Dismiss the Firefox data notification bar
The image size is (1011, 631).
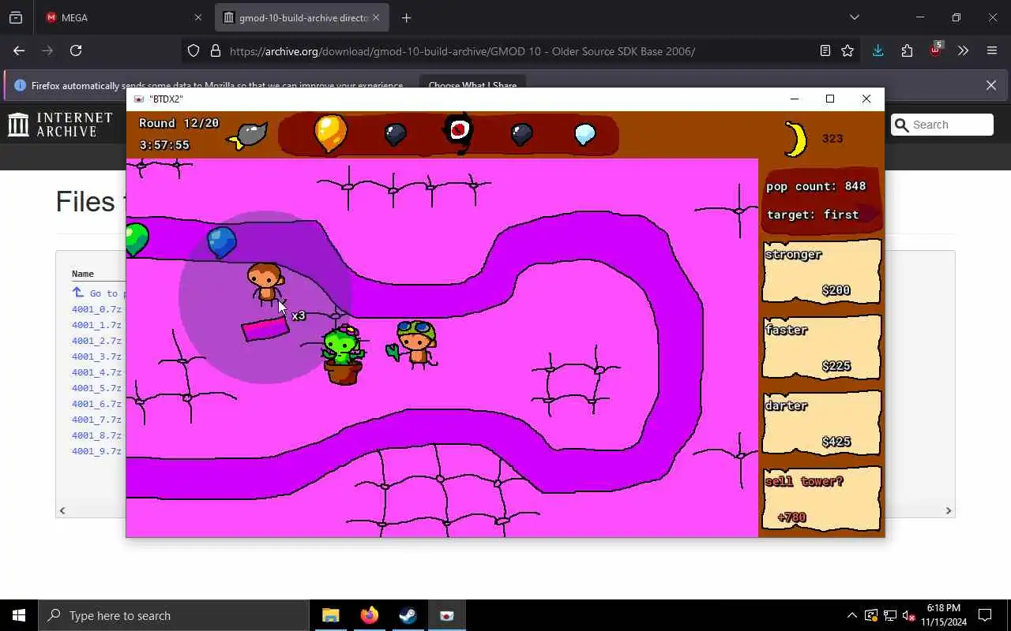click(x=991, y=85)
